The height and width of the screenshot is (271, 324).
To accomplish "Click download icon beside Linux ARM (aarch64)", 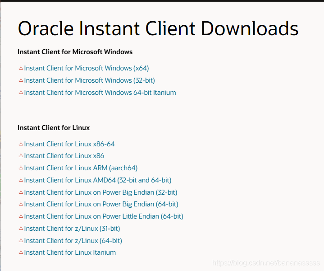I will coord(21,168).
